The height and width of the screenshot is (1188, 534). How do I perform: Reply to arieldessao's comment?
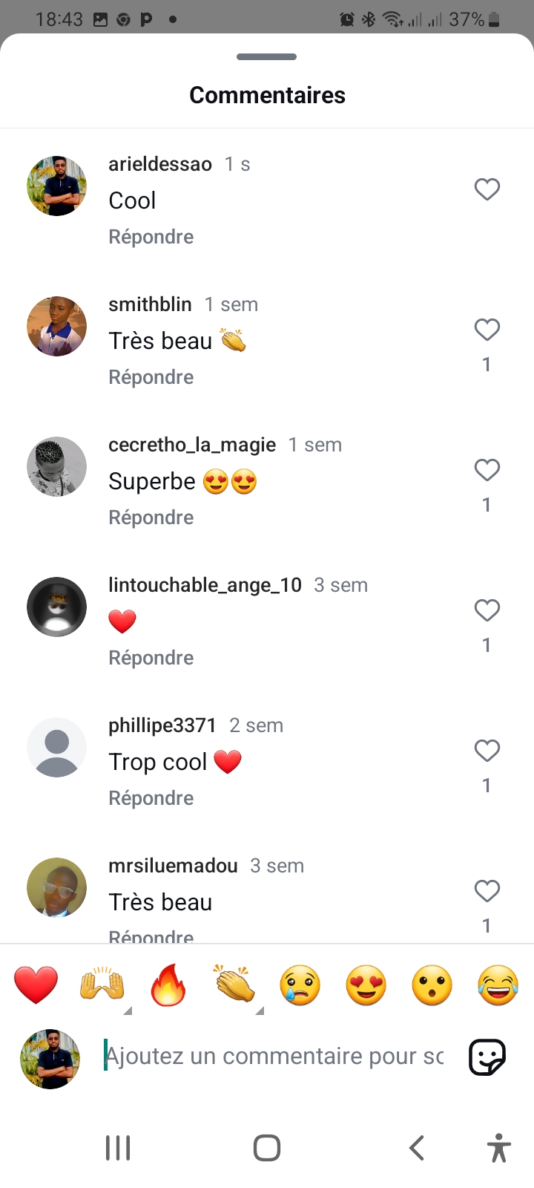(151, 237)
